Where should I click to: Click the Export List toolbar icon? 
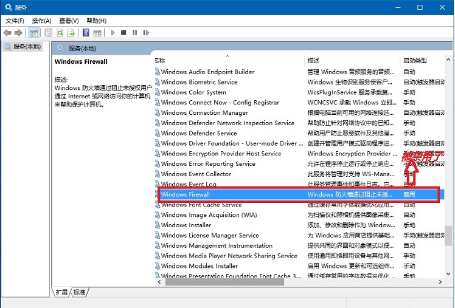pyautogui.click(x=71, y=33)
